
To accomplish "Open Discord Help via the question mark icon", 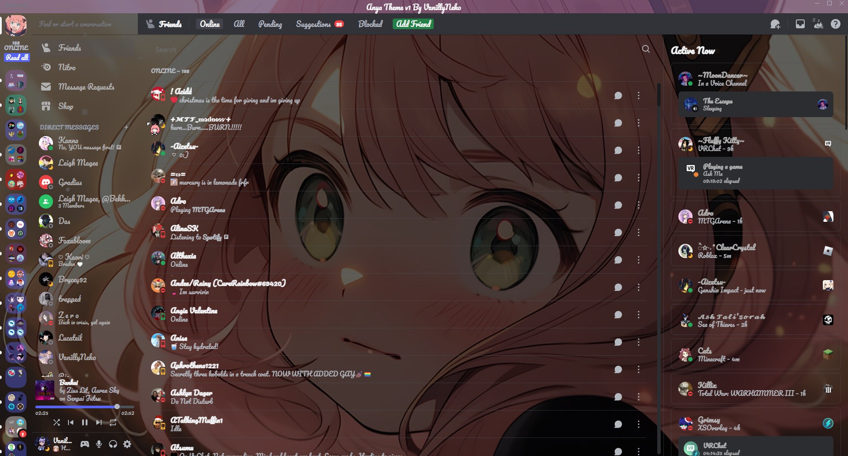I will click(x=836, y=24).
